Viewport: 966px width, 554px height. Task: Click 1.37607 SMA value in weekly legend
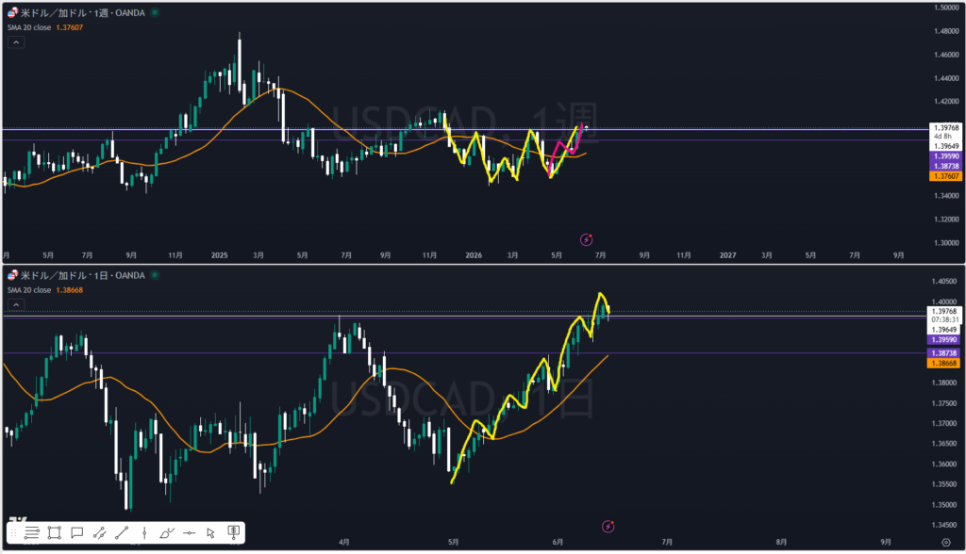point(70,27)
